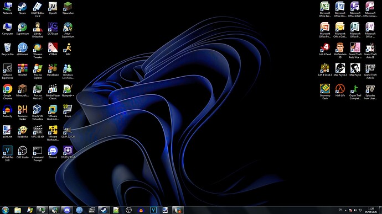Open the Liberty Unleashed shortcut

tap(38, 30)
